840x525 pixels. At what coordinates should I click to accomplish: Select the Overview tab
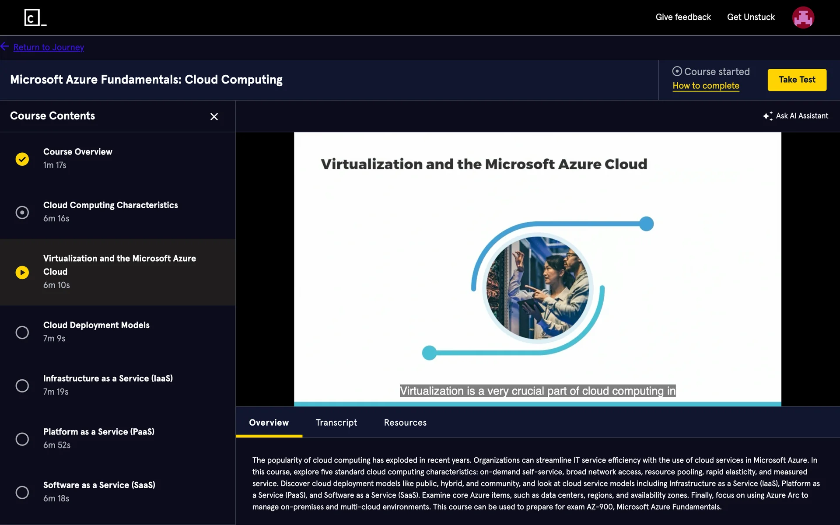269,423
